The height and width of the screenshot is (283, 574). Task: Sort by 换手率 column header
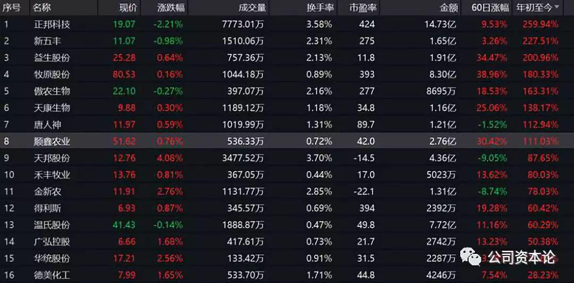[320, 7]
